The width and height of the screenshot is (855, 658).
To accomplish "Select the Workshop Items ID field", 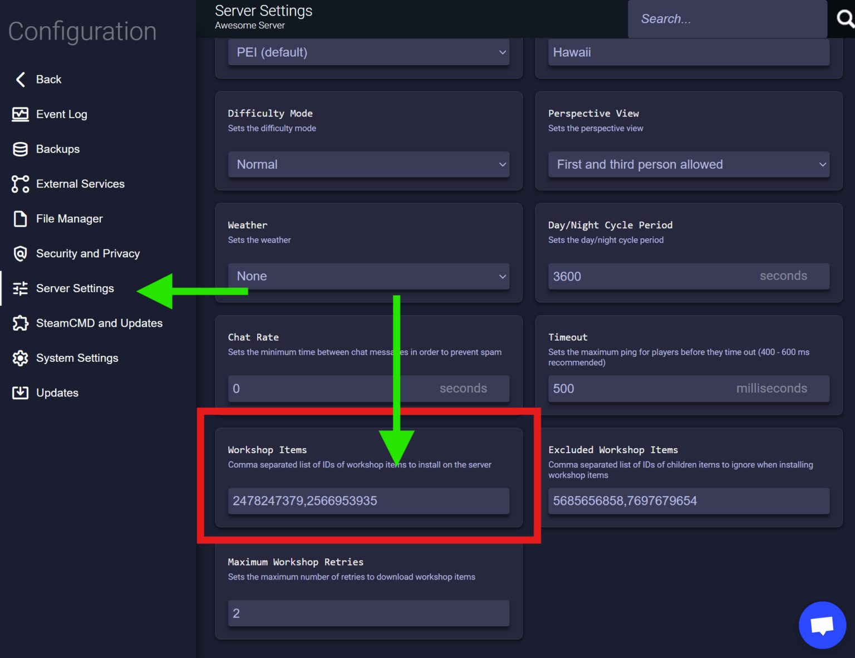I will (x=368, y=500).
